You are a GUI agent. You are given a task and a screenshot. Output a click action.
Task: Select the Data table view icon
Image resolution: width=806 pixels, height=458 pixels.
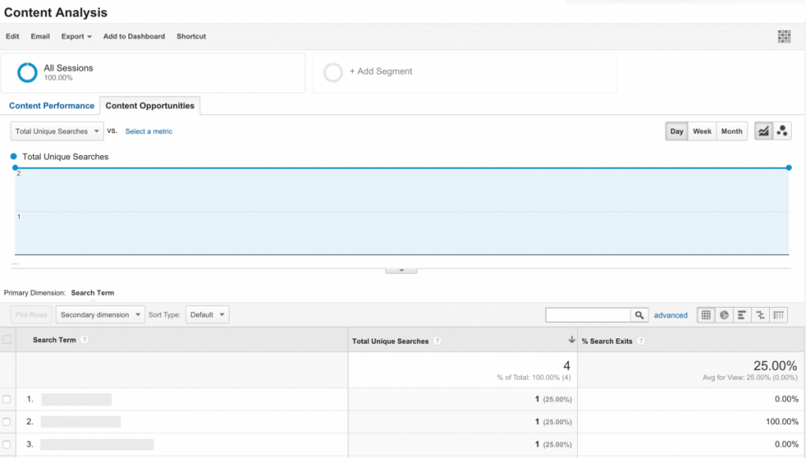click(706, 315)
